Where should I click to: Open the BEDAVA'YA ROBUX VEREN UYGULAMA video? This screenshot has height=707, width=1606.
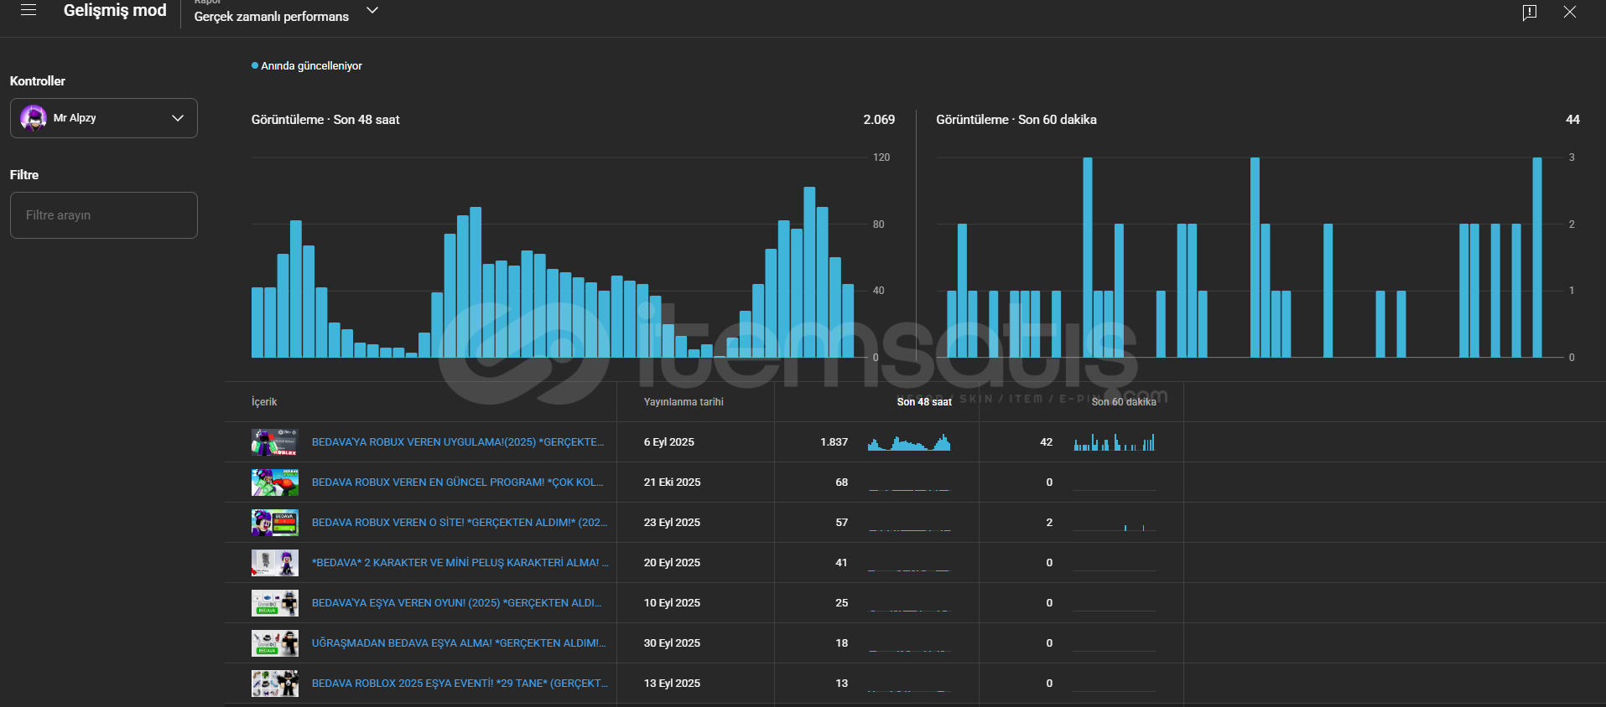tap(457, 442)
